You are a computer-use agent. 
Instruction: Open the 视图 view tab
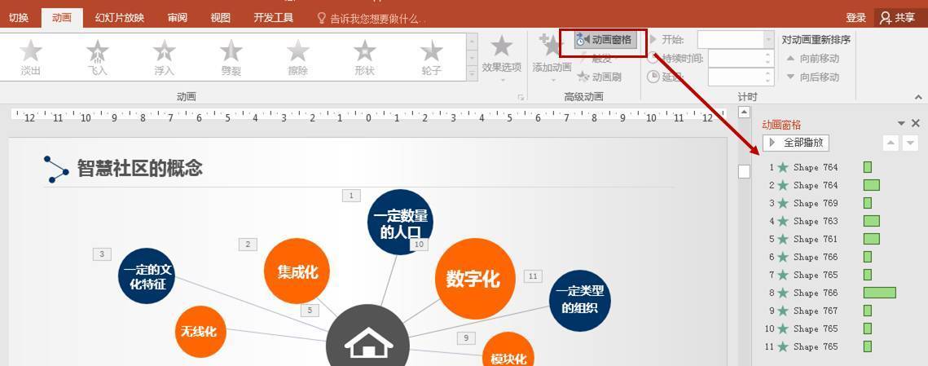point(220,18)
